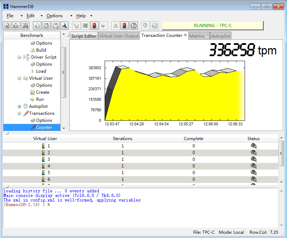
Task: Click the (HammerDB-2.19) 1 % console prompt
Action: (27, 205)
